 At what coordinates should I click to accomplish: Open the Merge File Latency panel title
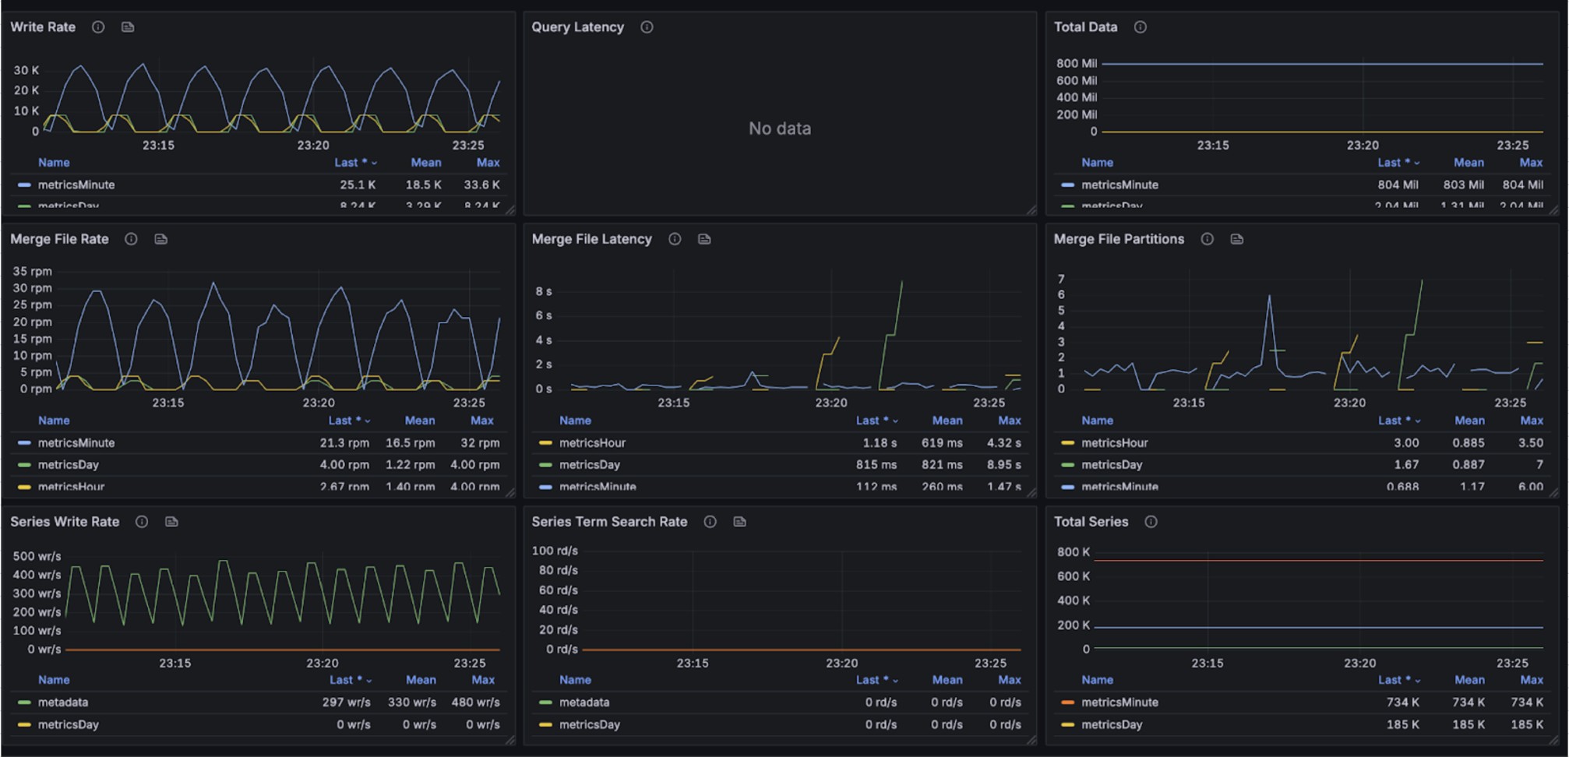point(591,239)
